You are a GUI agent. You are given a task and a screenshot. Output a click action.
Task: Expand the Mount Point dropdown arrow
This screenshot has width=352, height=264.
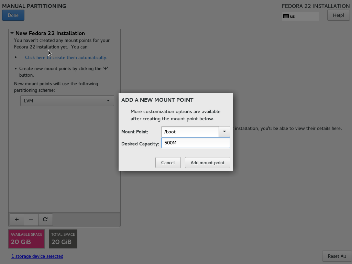(x=224, y=132)
